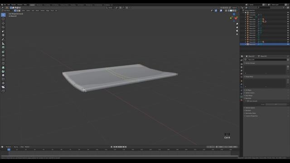Toggle the camera view icon
Image resolution: width=290 pixels, height=163 pixels.
(x=237, y=31)
